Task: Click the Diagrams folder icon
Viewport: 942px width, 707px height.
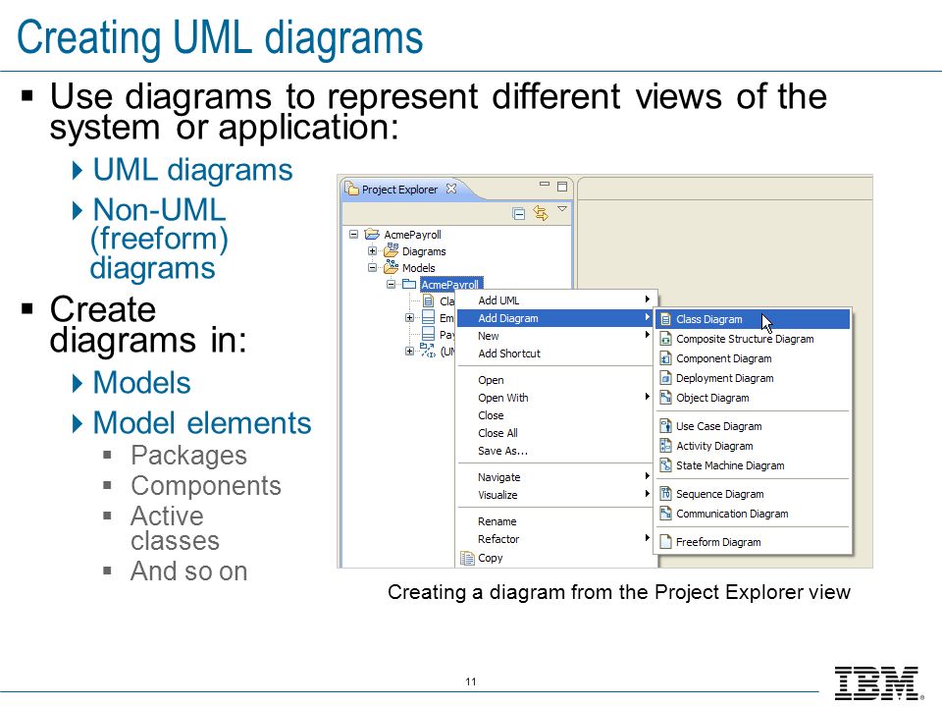Action: tap(391, 250)
